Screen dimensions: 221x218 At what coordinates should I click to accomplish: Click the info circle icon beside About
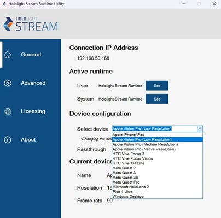[8, 140]
